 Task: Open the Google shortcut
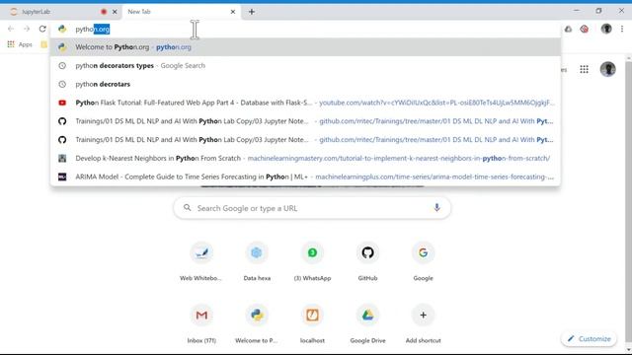point(423,260)
